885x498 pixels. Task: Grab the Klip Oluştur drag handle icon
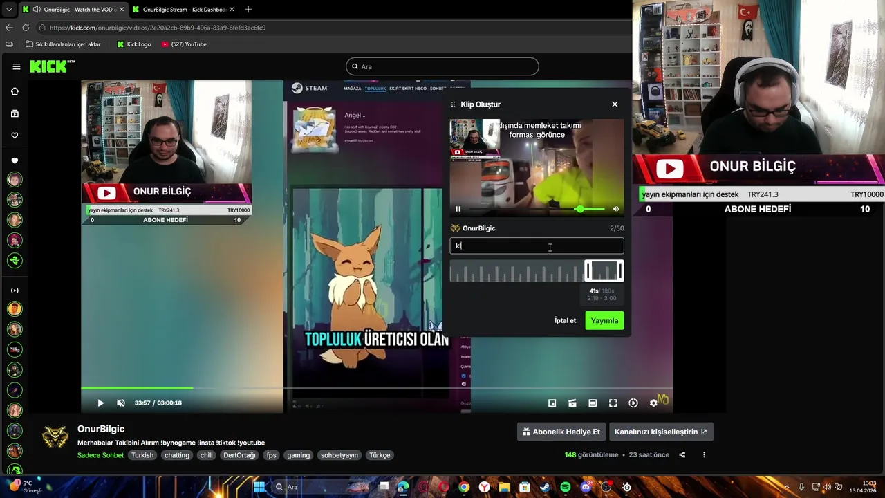pos(454,104)
